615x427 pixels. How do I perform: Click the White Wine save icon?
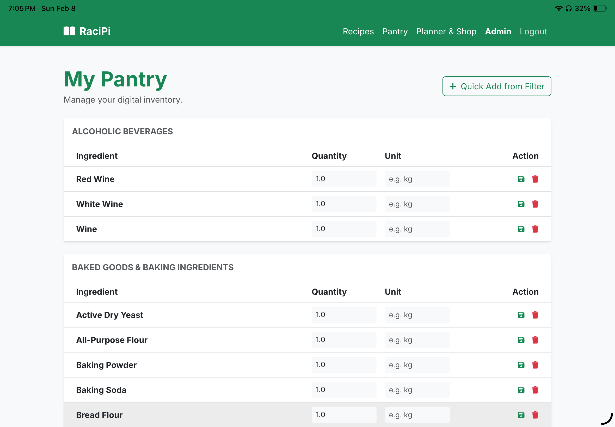point(521,204)
